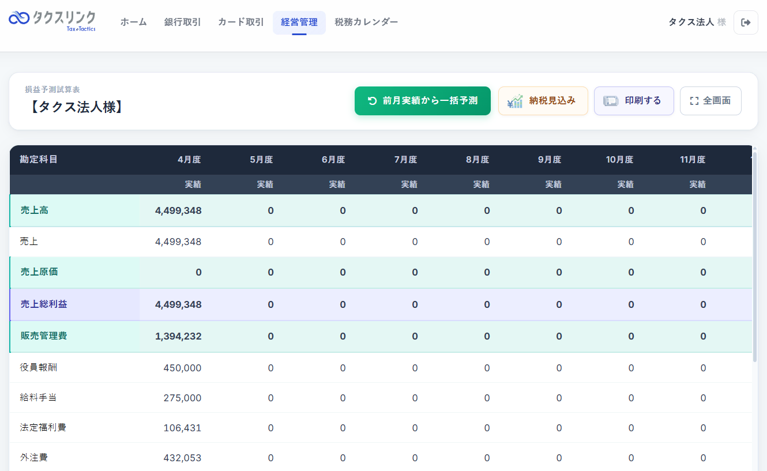
Task: Click 全画面 button
Action: click(x=710, y=101)
